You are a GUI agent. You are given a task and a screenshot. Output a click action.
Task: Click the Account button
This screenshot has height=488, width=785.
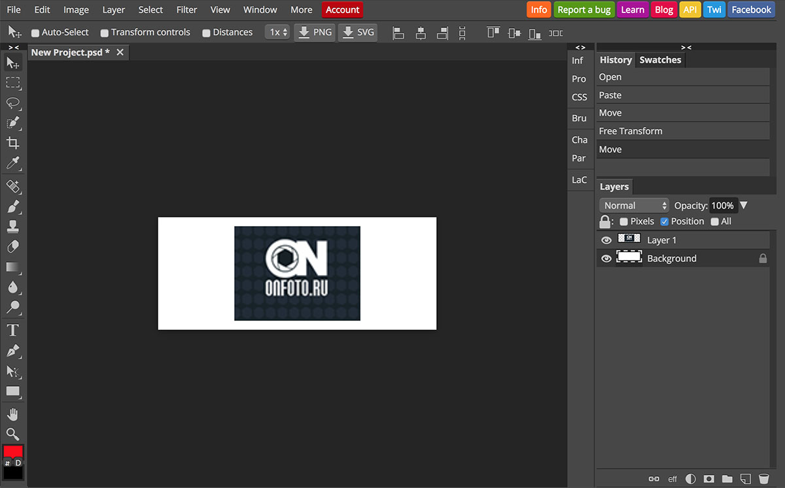pos(342,10)
